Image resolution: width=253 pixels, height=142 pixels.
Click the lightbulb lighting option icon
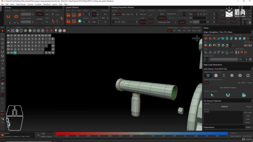(56, 31)
